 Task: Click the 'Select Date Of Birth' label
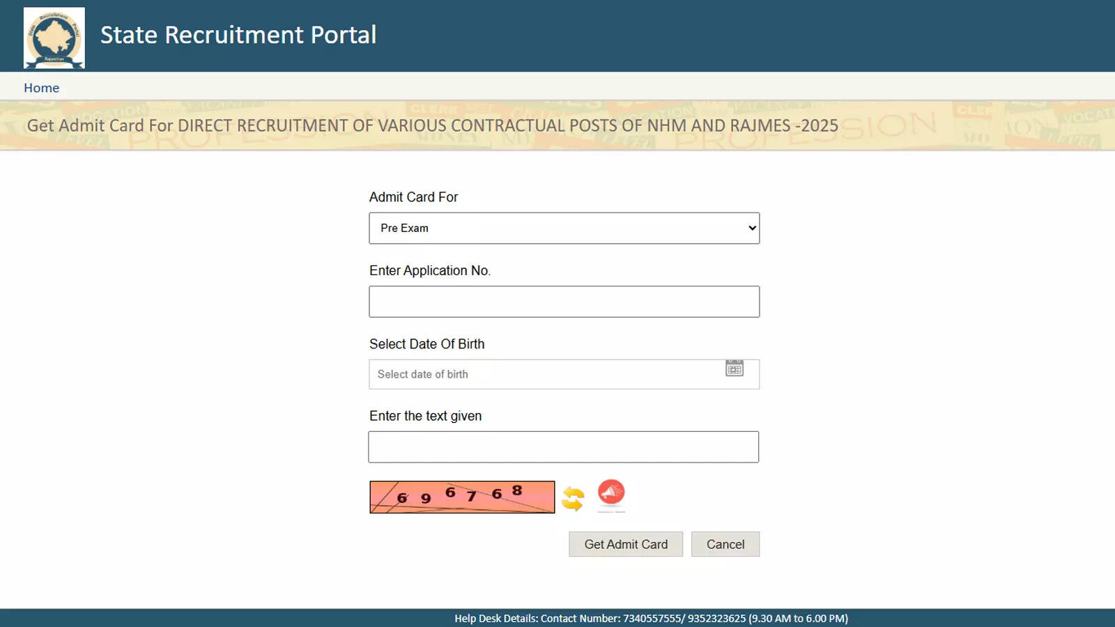click(x=426, y=344)
